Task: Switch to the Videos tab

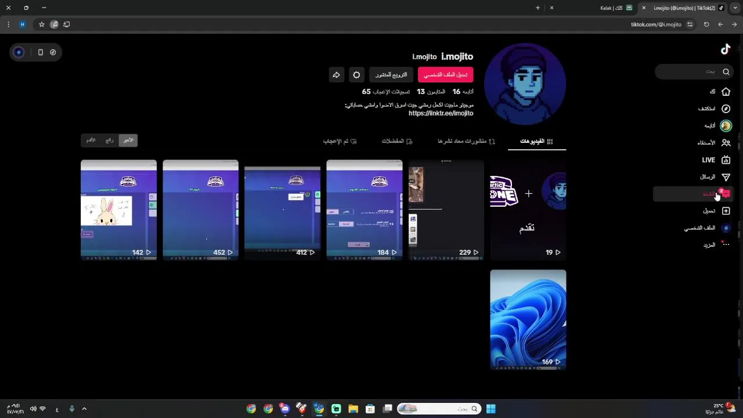Action: point(536,142)
